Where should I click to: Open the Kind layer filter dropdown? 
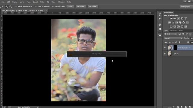click(170, 34)
